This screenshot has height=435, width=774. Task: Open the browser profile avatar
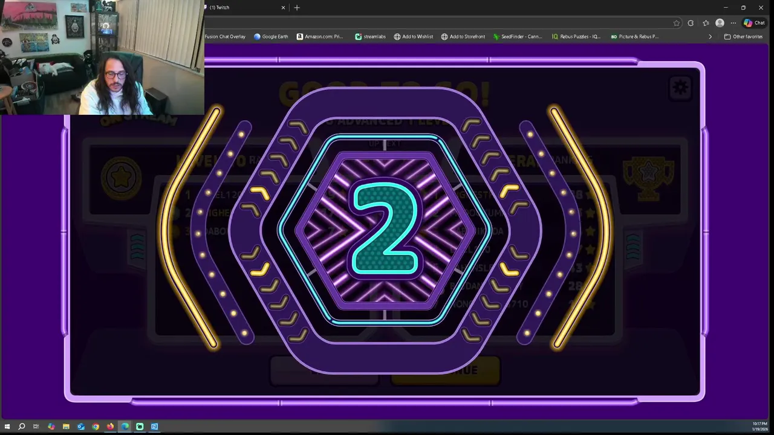[720, 23]
